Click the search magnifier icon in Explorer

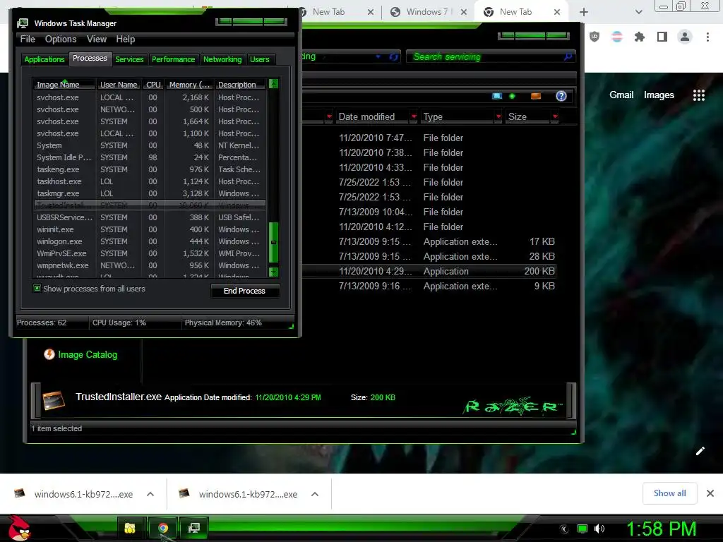coord(568,56)
